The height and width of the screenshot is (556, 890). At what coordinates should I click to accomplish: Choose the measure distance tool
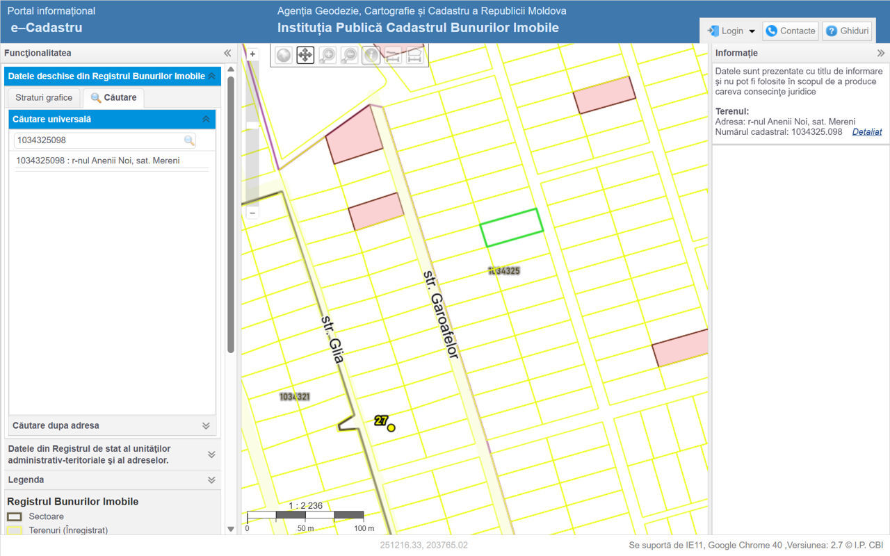tap(393, 55)
